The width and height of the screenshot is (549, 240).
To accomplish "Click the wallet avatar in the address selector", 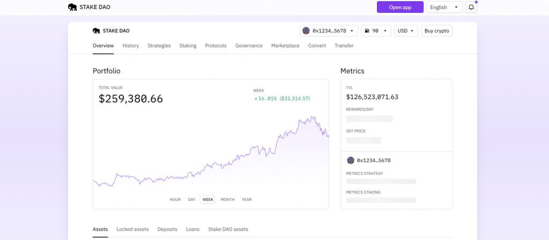I will point(306,30).
